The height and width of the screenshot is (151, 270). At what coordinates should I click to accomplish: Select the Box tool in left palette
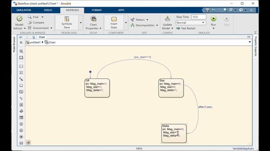click(x=21, y=86)
